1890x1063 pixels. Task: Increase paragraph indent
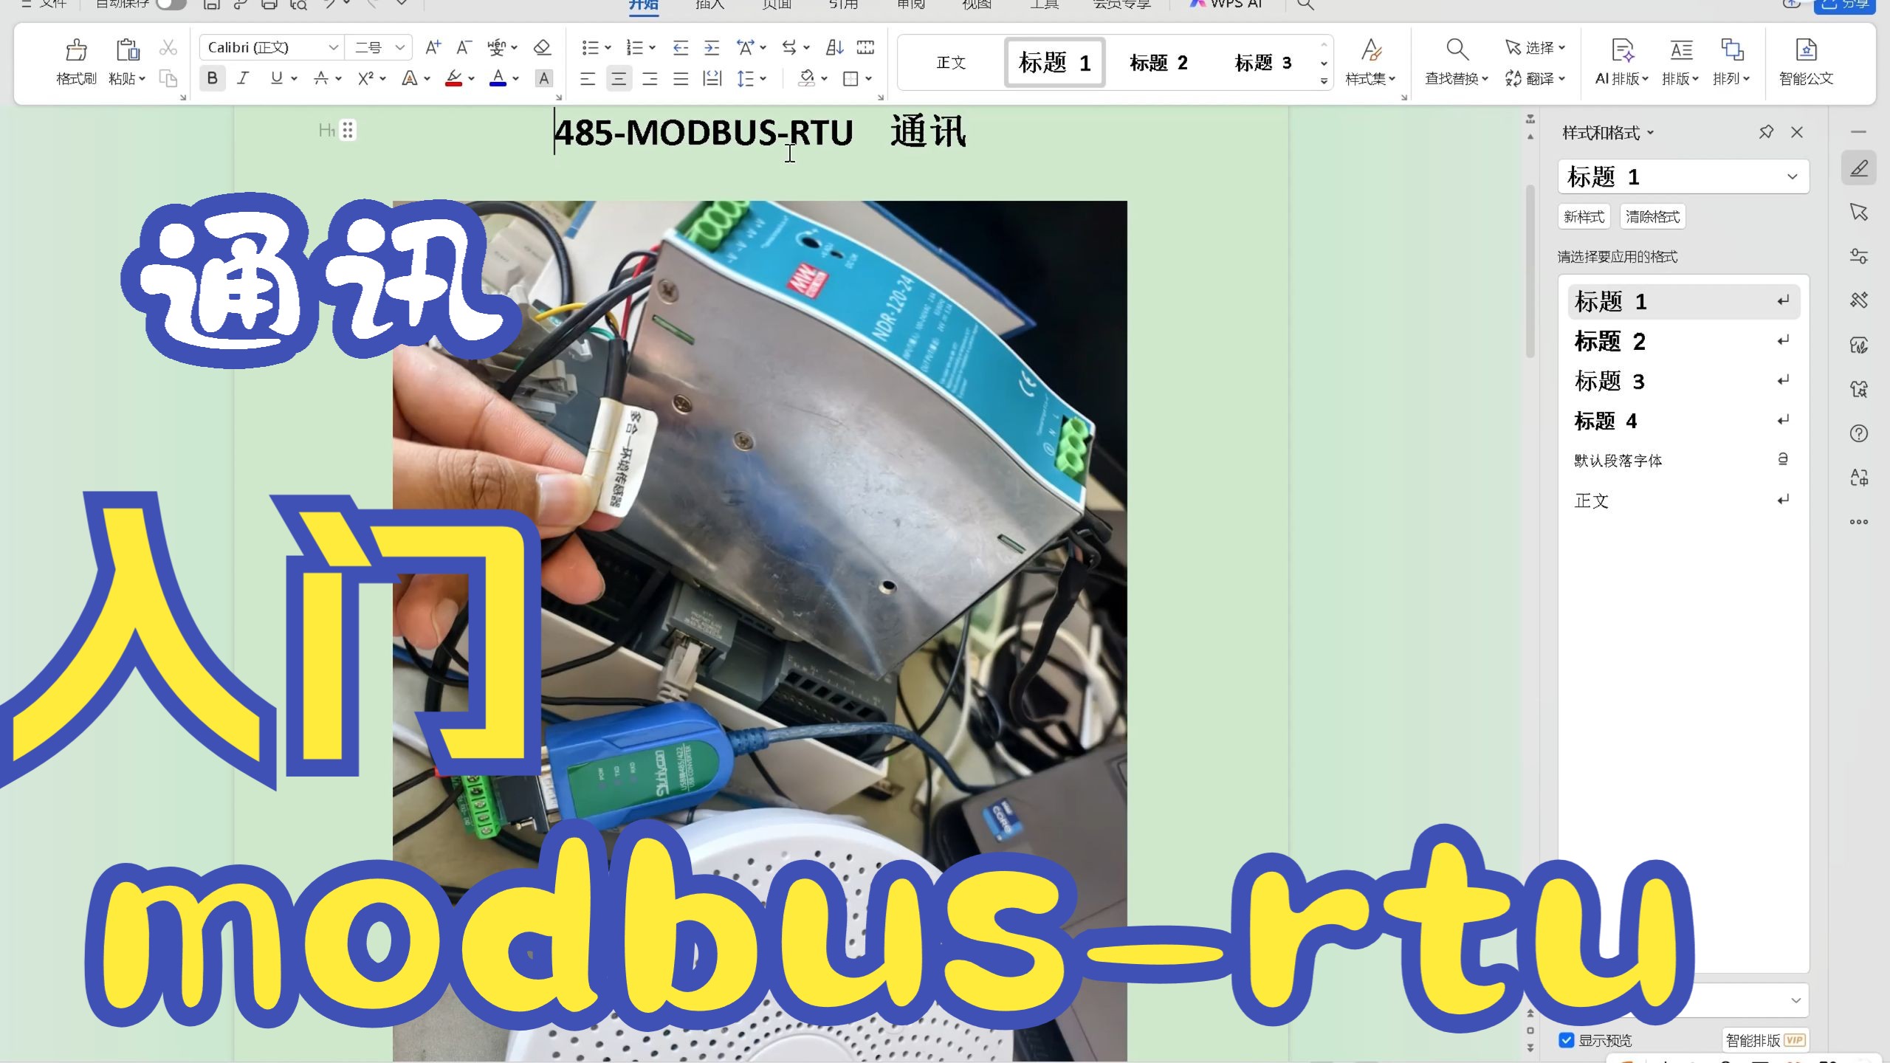coord(712,48)
